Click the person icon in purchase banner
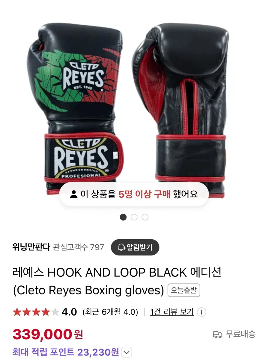 73,194
